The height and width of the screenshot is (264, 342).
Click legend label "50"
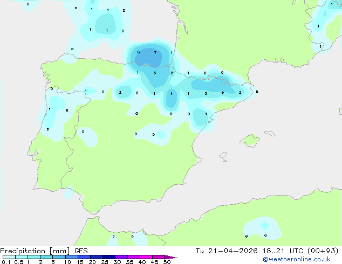167,262
